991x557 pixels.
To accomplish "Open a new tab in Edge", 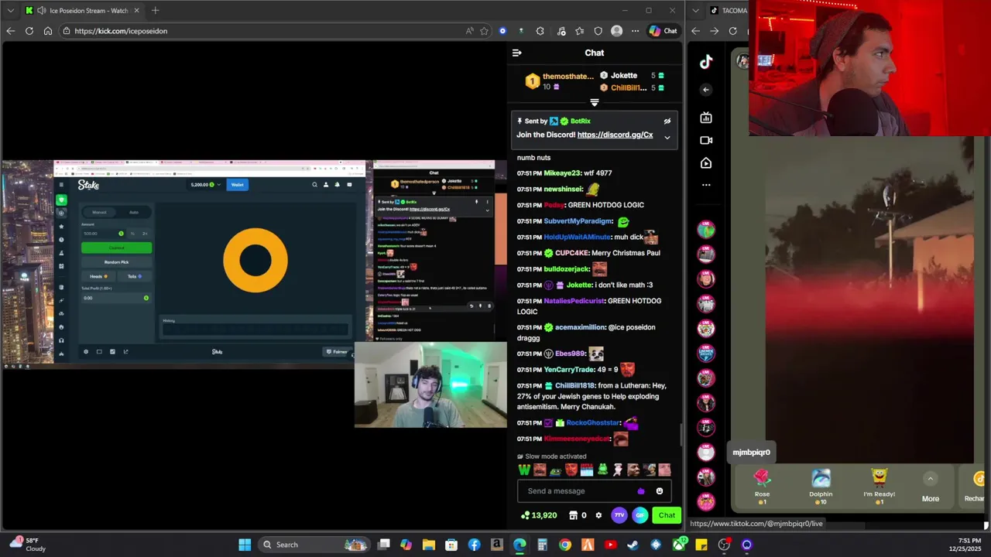I will (x=155, y=11).
